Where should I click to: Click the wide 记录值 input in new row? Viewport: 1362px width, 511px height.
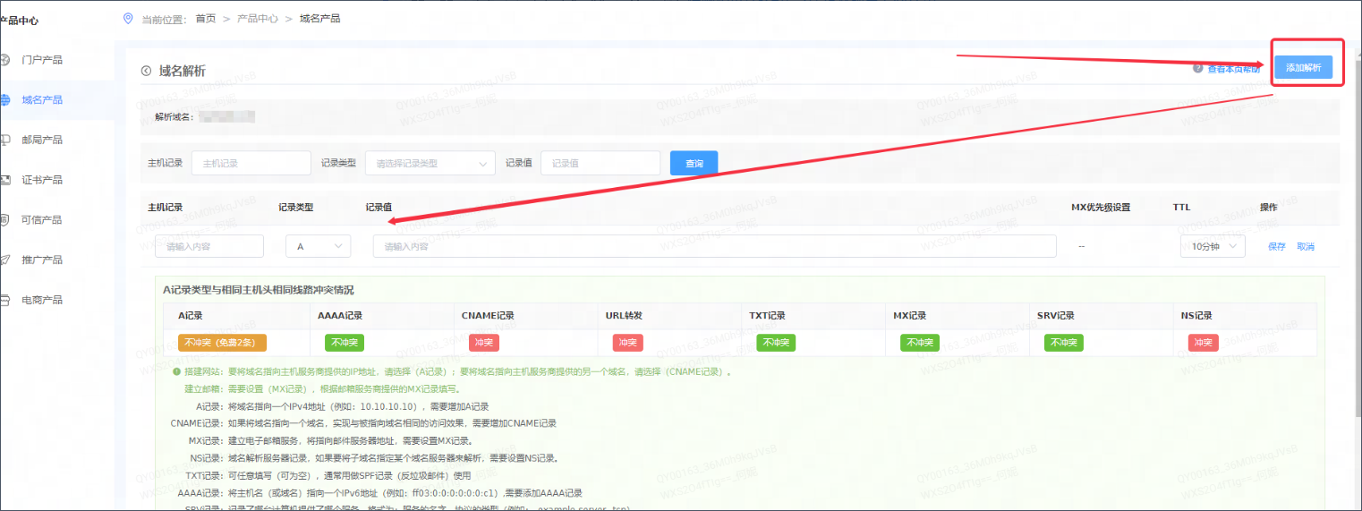[x=714, y=246]
